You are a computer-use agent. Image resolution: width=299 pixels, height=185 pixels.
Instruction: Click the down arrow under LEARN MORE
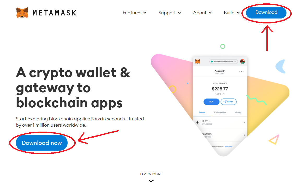pyautogui.click(x=151, y=181)
